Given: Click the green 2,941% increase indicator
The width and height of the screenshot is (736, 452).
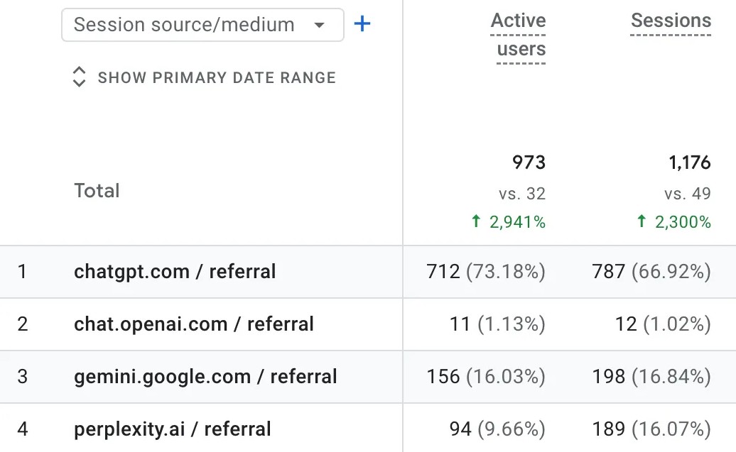Looking at the screenshot, I should click(508, 222).
